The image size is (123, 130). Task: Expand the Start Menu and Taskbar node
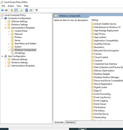9,44
